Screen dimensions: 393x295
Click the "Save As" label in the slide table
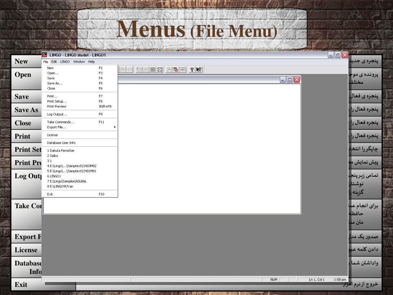pyautogui.click(x=26, y=110)
